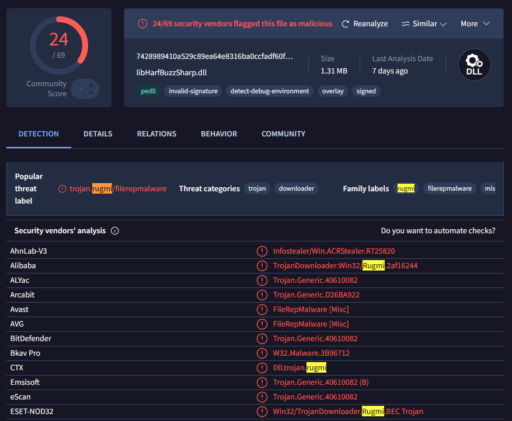Click the invalid-signature tag
This screenshot has width=512, height=421.
pos(193,91)
